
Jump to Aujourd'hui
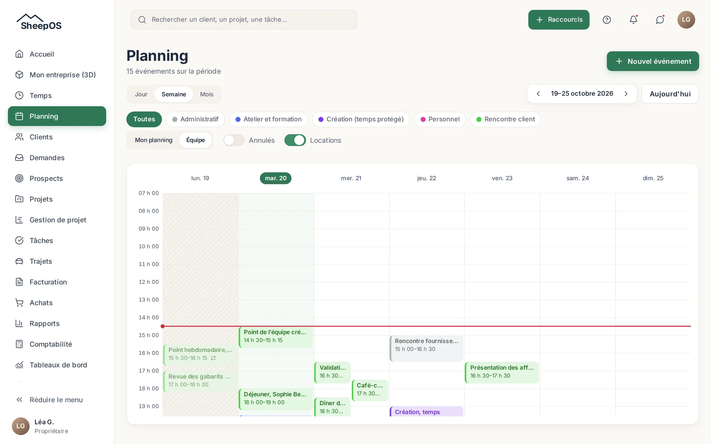click(670, 94)
